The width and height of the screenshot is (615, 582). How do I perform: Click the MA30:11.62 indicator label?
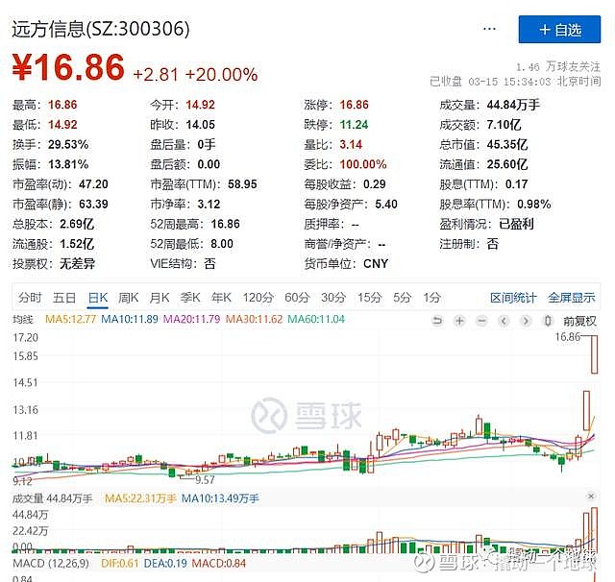point(254,319)
